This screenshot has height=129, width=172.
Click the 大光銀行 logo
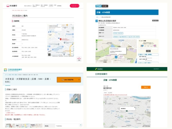pos(12,6)
